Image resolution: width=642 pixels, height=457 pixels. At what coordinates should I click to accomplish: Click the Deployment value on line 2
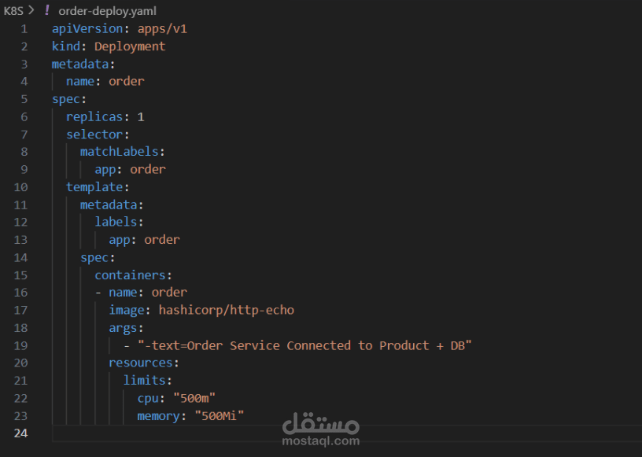click(x=130, y=46)
